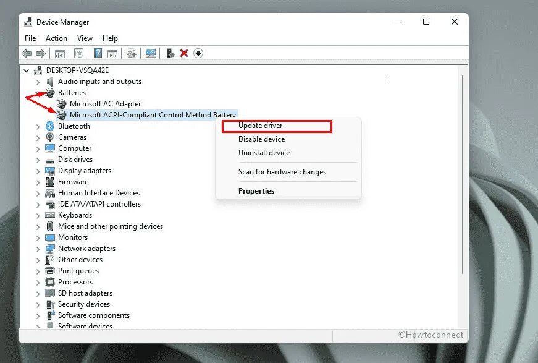Select the Batteries category label

coord(72,93)
